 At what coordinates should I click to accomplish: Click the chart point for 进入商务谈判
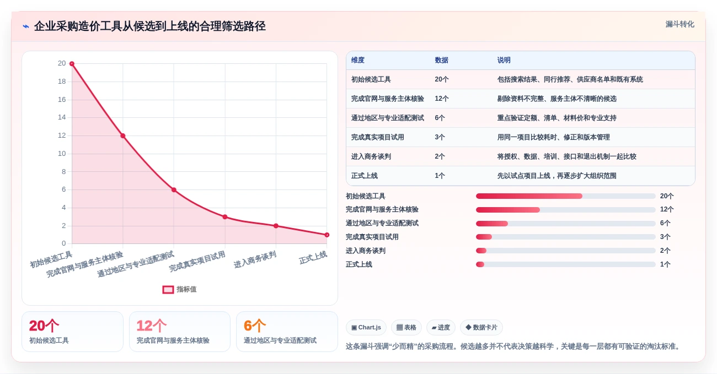(x=276, y=226)
